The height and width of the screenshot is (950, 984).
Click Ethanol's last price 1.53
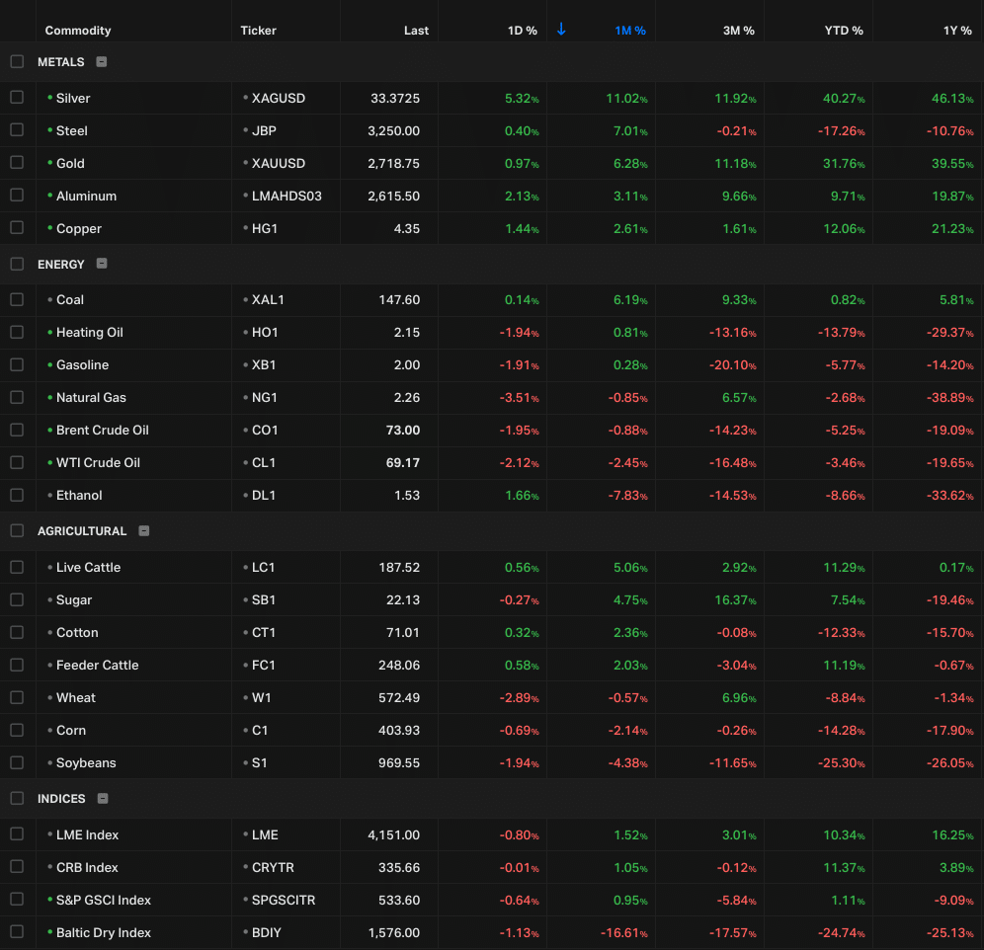(x=407, y=495)
